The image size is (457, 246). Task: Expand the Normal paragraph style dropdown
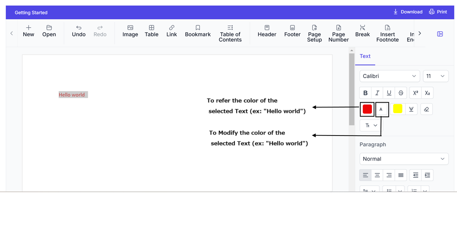(x=404, y=159)
